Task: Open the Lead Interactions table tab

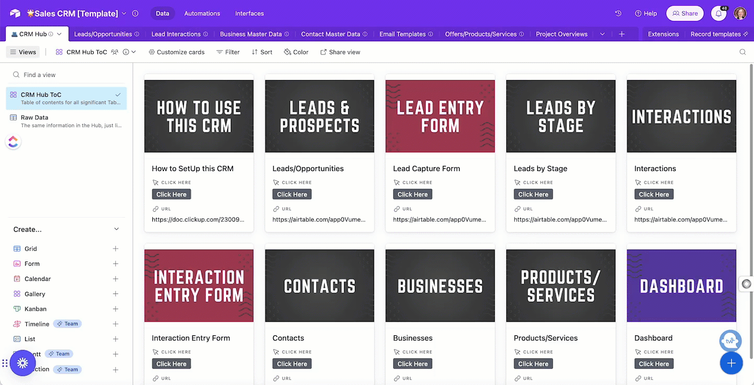Action: pos(176,34)
